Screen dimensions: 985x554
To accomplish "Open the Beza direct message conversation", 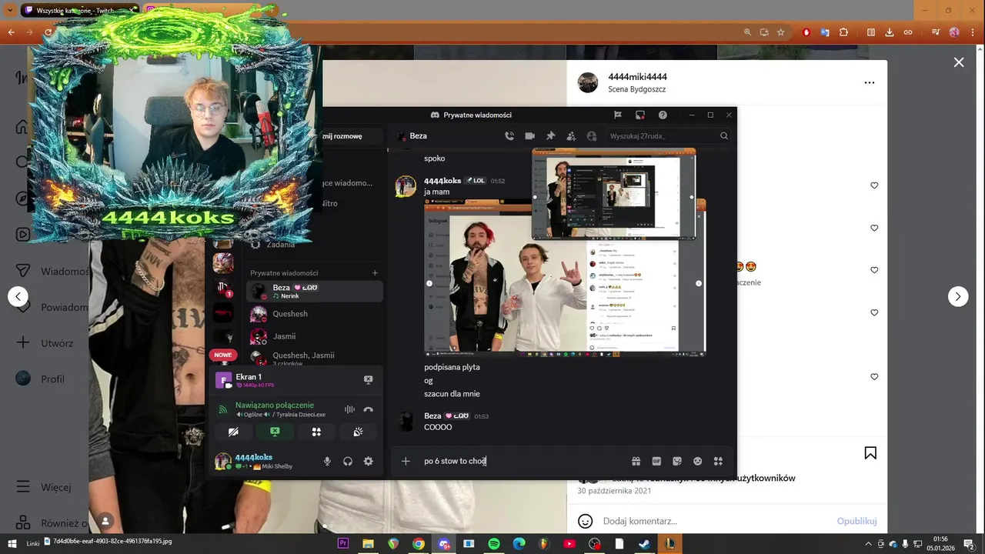I will (x=314, y=291).
